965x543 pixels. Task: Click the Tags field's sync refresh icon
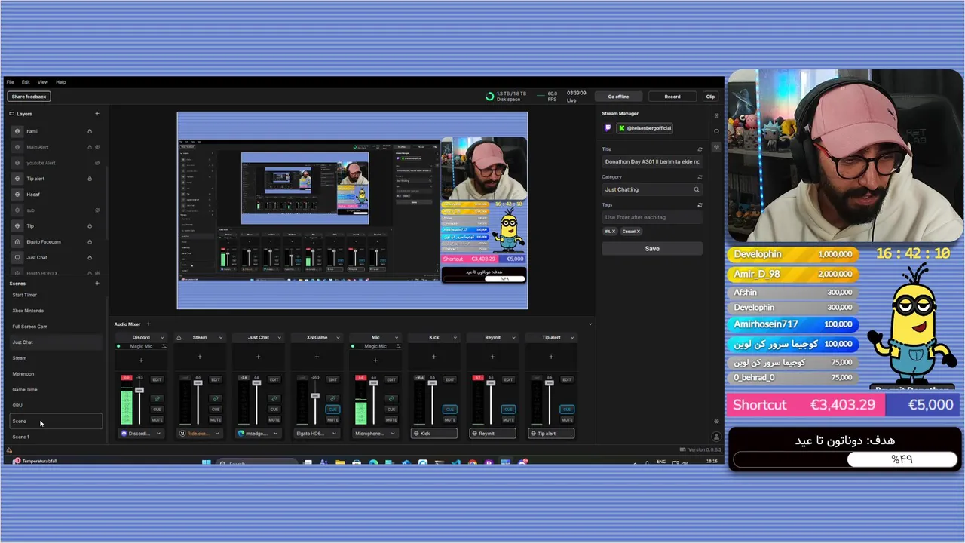coord(700,205)
